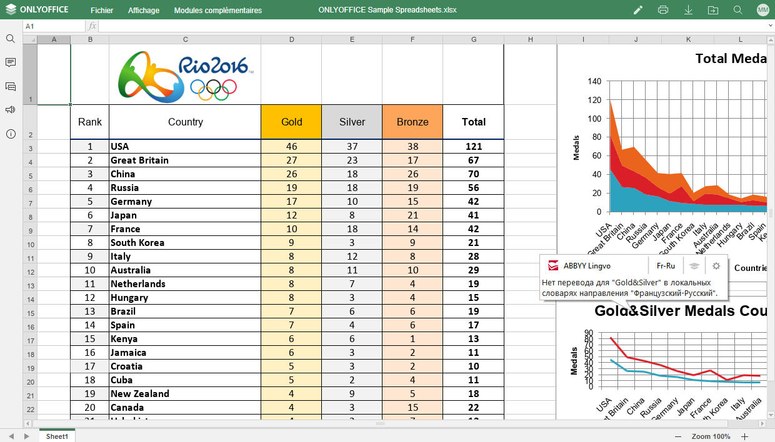The image size is (775, 442).
Task: Select column D header
Action: pos(291,39)
